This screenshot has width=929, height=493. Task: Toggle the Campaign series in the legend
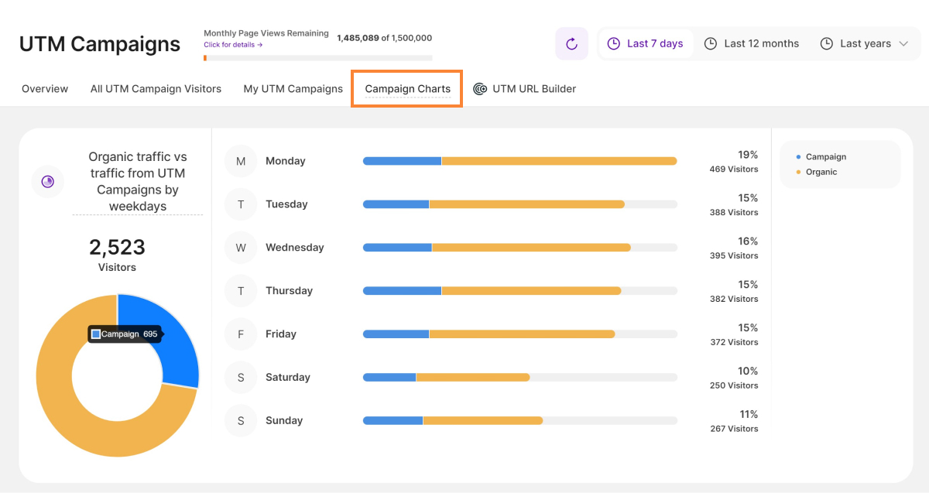(x=825, y=157)
